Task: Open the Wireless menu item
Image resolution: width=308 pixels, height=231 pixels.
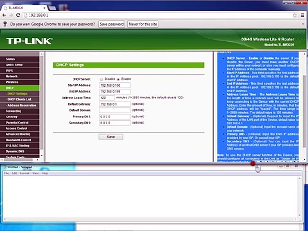Action: pos(20,82)
